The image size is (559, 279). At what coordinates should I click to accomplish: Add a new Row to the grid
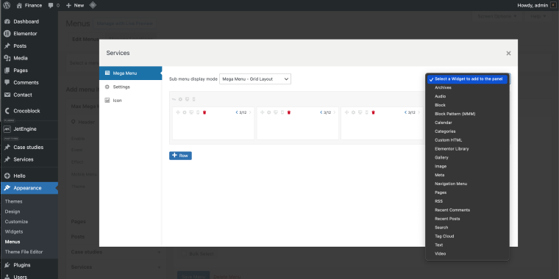(x=180, y=156)
